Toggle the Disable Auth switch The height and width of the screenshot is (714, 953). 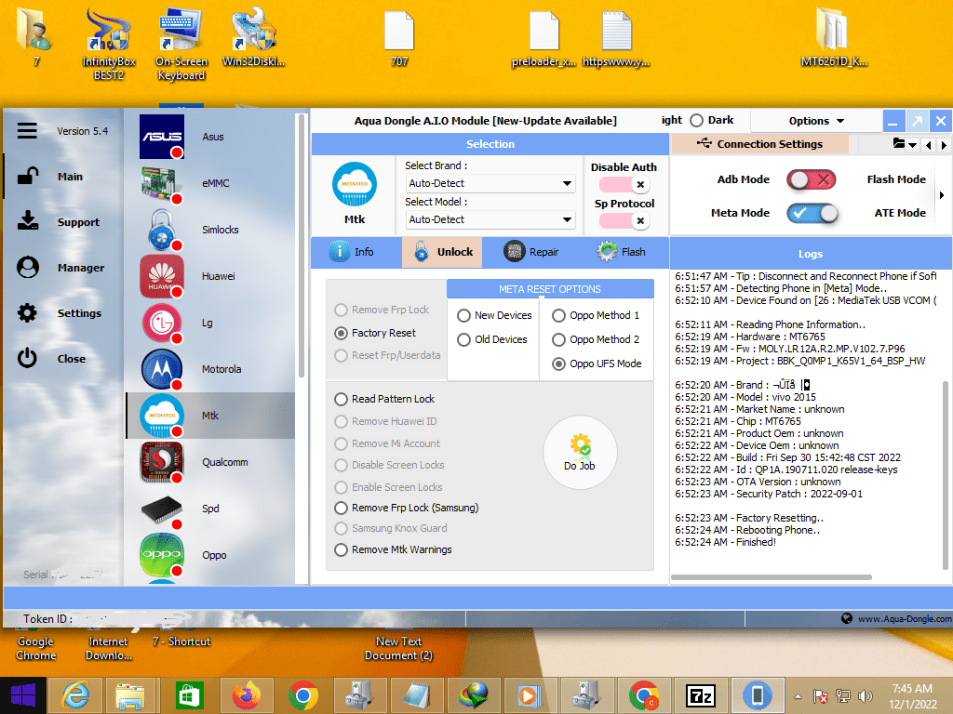pyautogui.click(x=624, y=185)
